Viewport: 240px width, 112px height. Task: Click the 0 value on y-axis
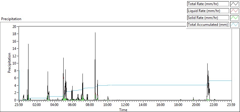15,100
